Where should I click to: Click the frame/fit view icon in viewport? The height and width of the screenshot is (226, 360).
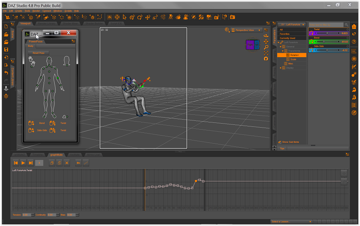[x=266, y=53]
